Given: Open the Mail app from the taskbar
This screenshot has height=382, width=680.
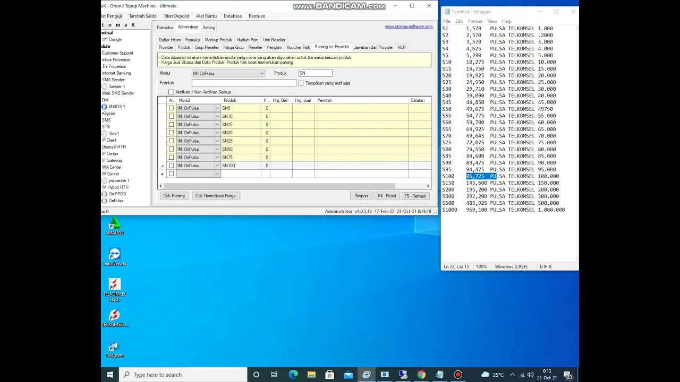Looking at the screenshot, I should point(348,375).
